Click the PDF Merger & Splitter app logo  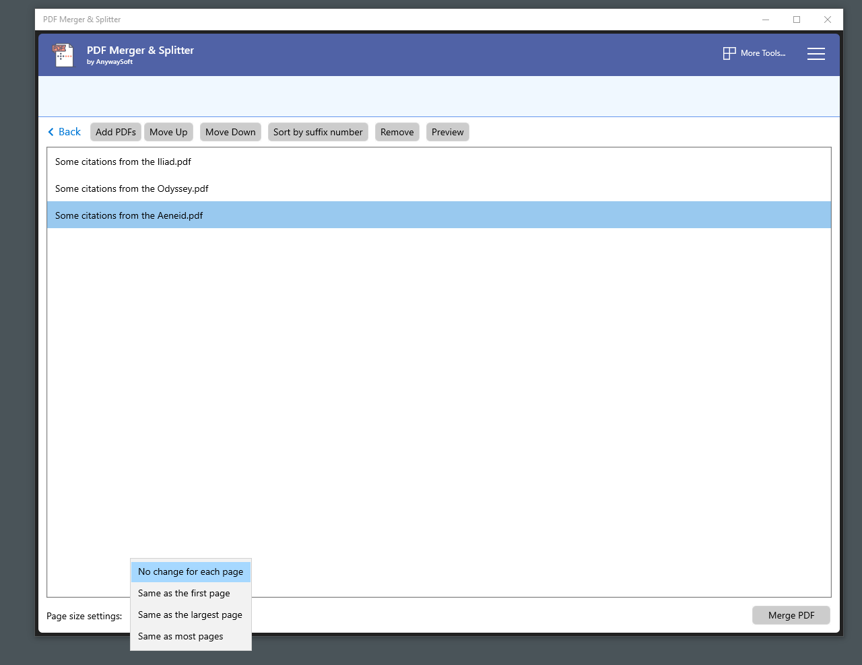pos(63,55)
